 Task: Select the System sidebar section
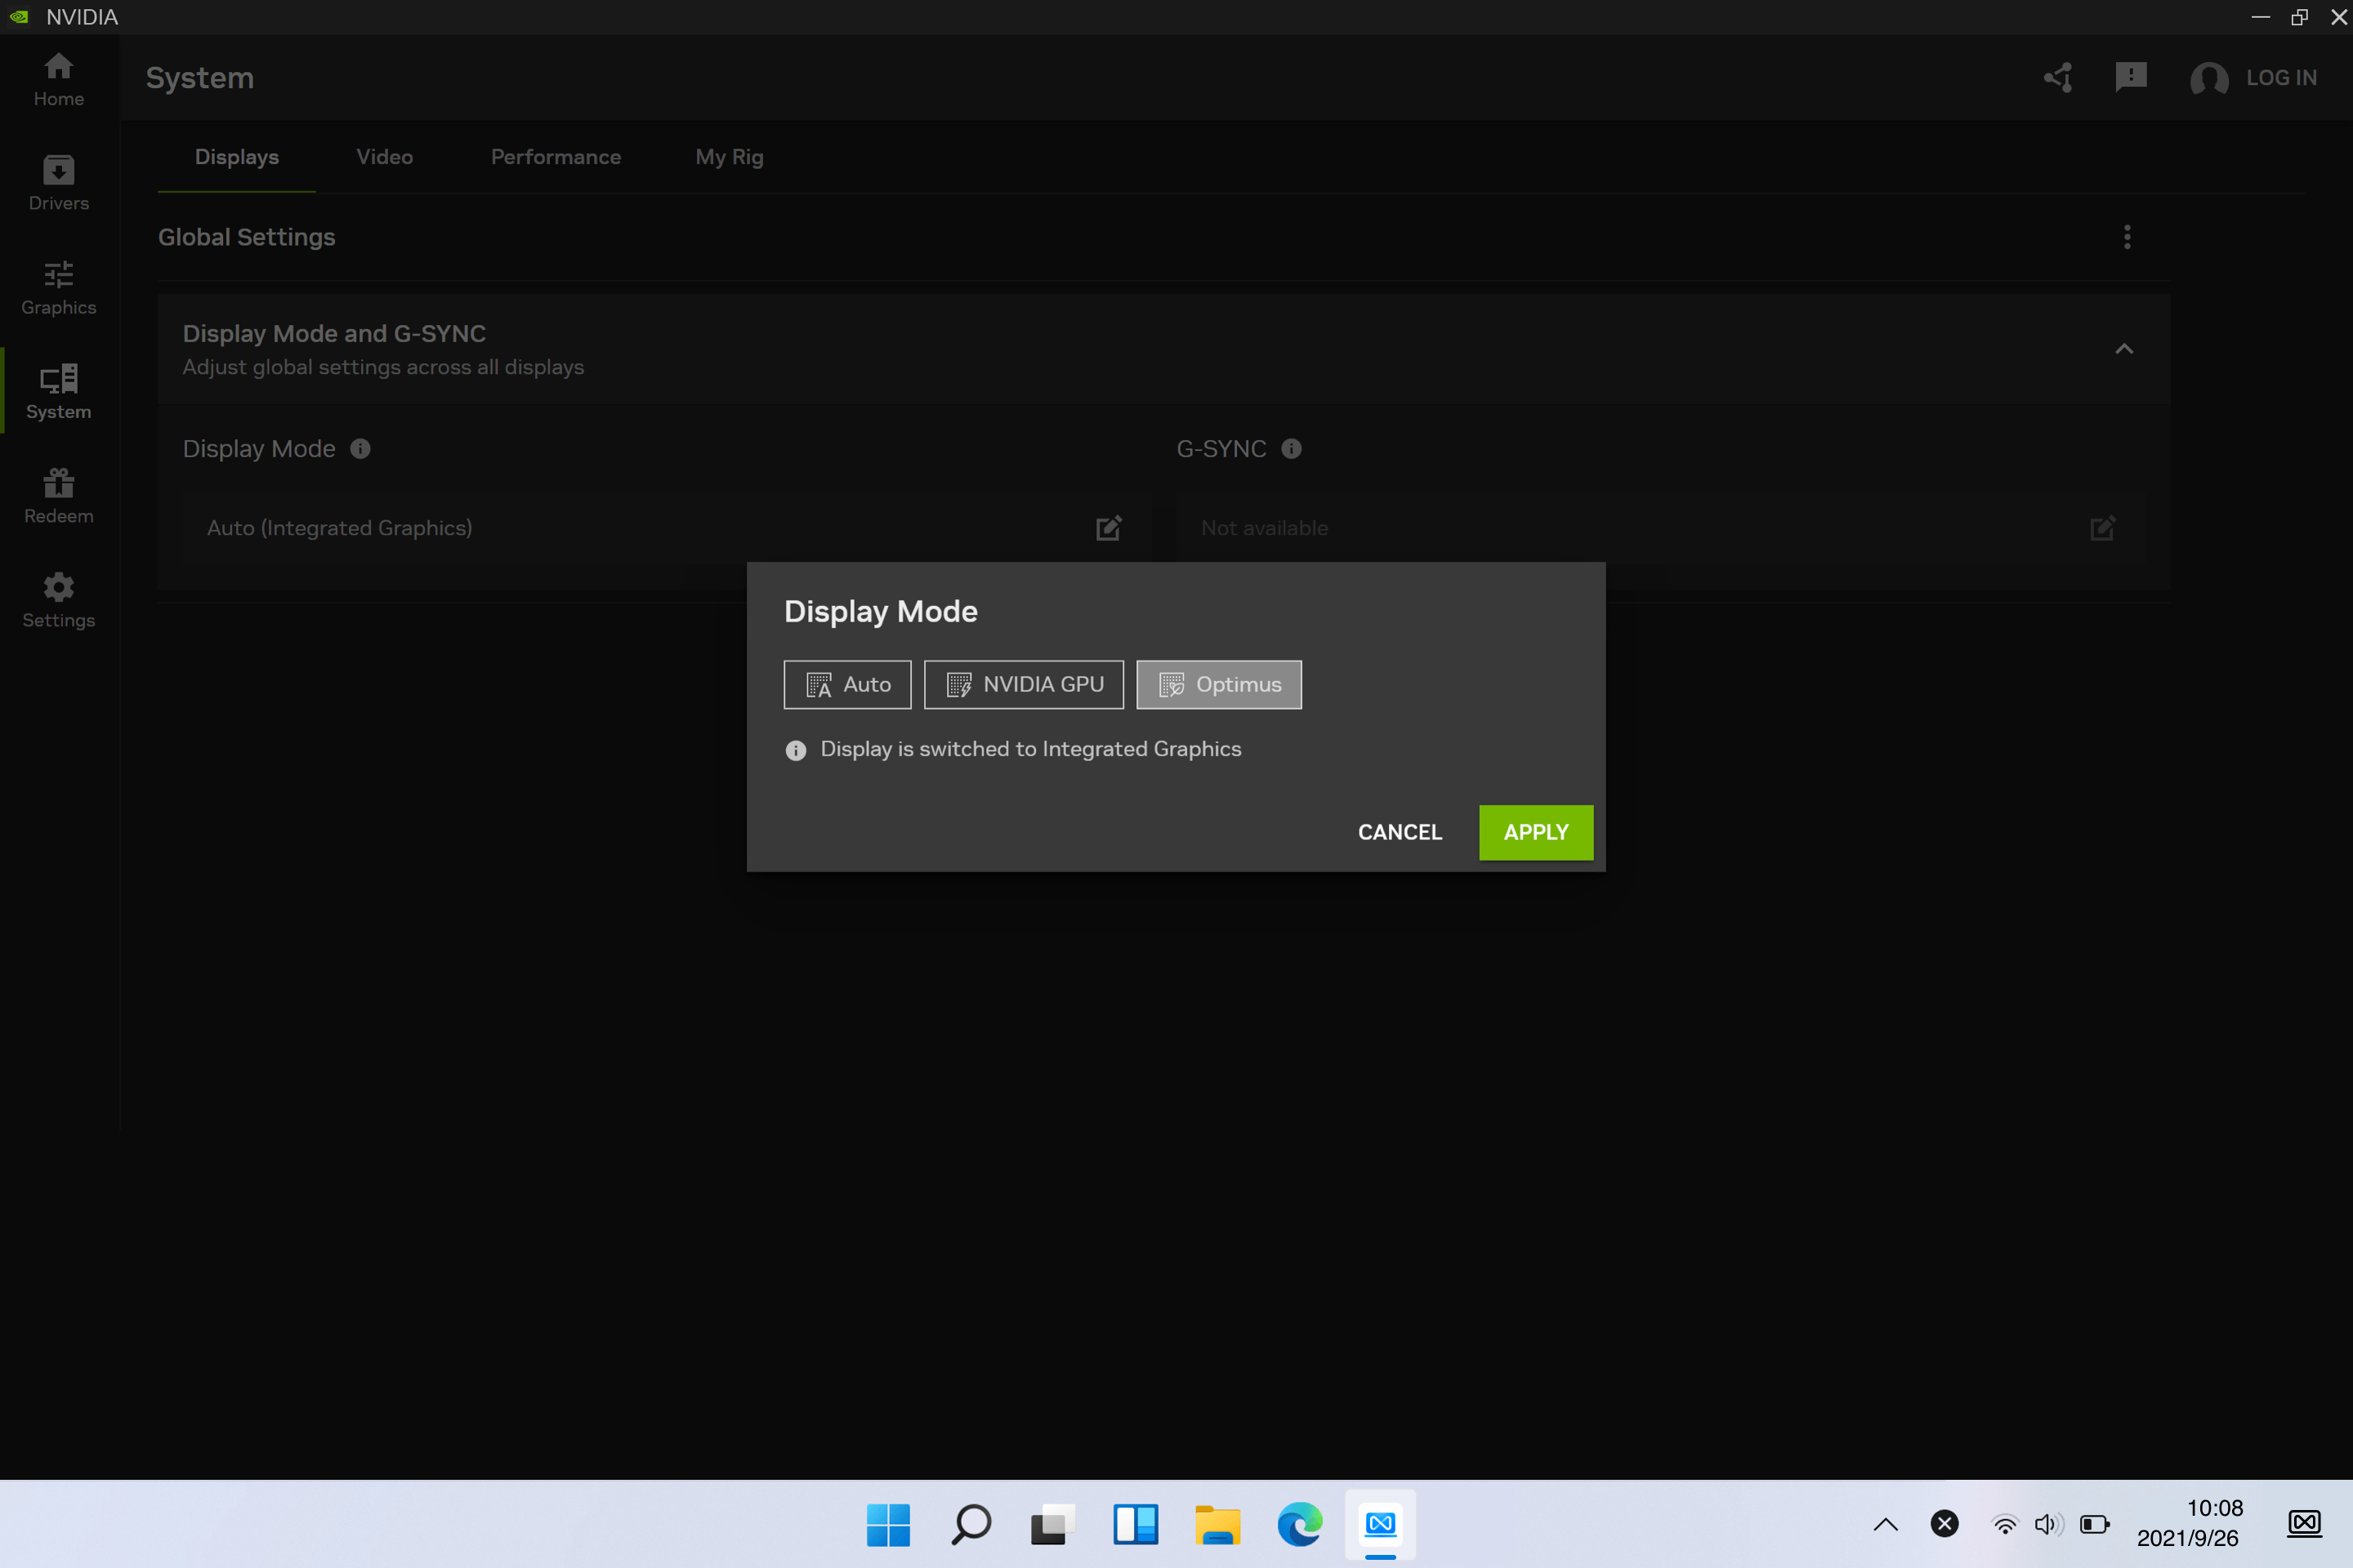click(58, 392)
